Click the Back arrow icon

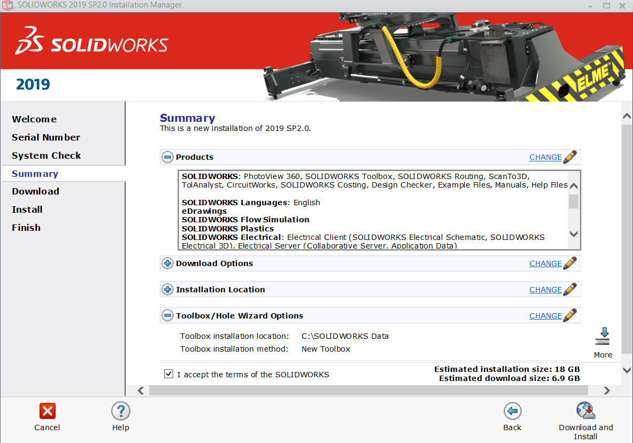[512, 411]
